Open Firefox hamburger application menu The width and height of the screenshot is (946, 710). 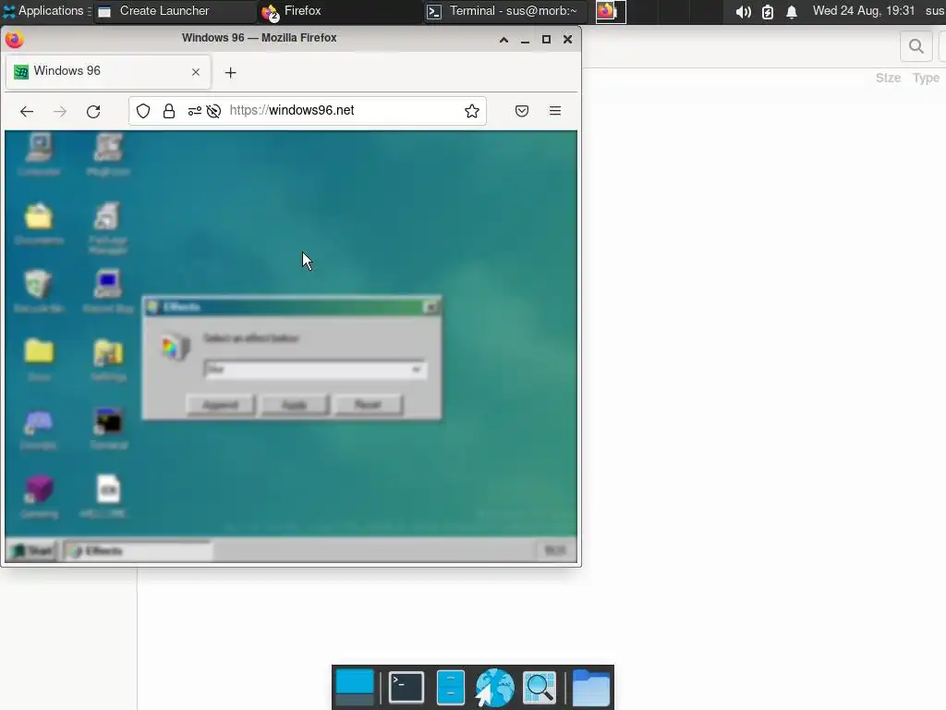[555, 111]
